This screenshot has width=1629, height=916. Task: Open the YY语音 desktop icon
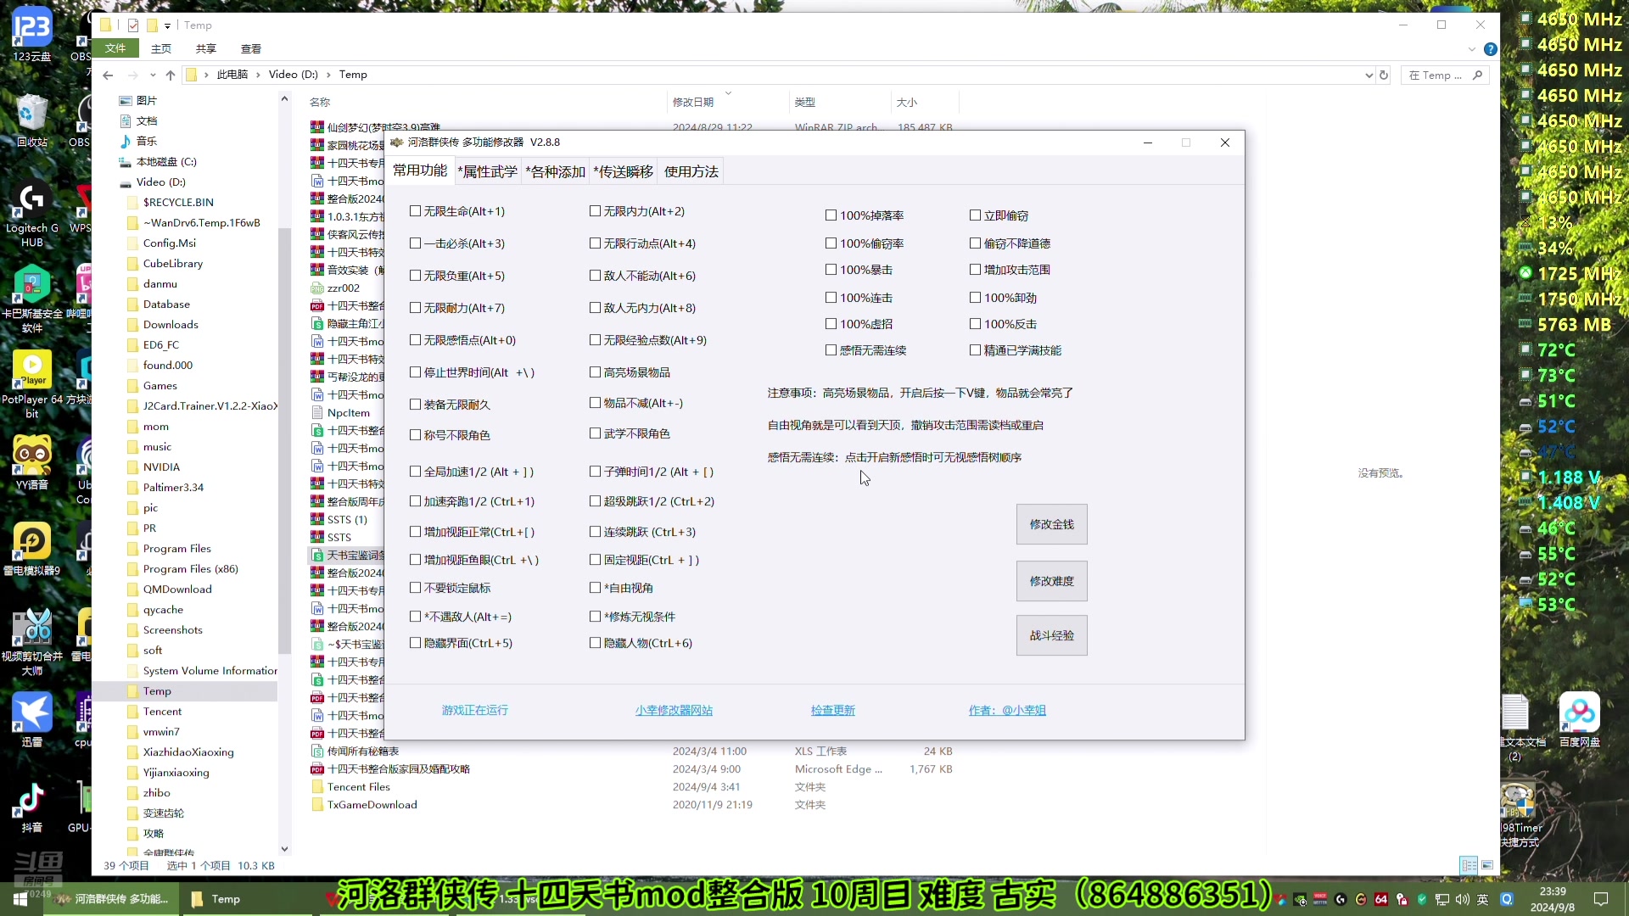(x=31, y=463)
